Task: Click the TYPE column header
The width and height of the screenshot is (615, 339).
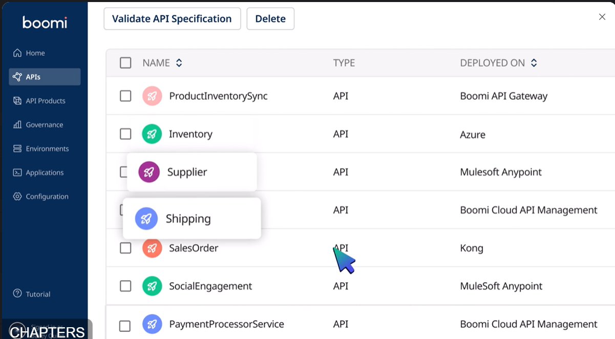Action: pyautogui.click(x=344, y=63)
